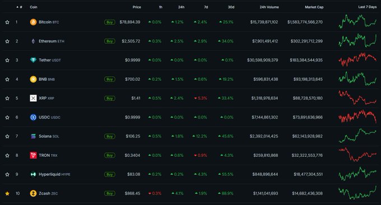Sort by the 1h change header

[161, 7]
